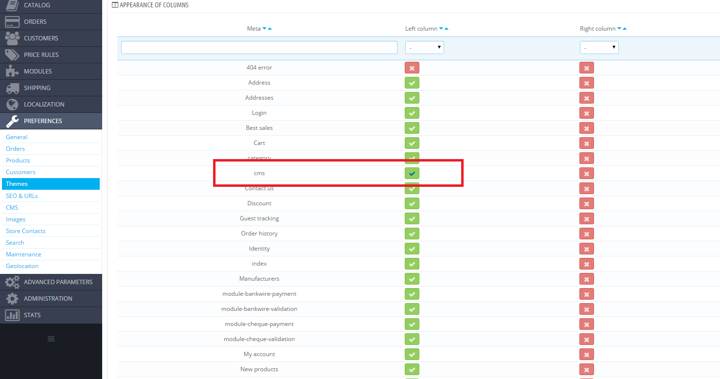Screen dimensions: 720x379
Task: Sort Meta column descending with its caret
Action: (x=265, y=28)
